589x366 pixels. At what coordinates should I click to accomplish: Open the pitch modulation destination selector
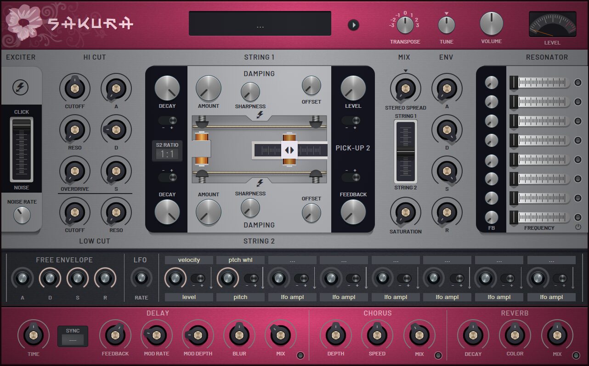point(240,297)
